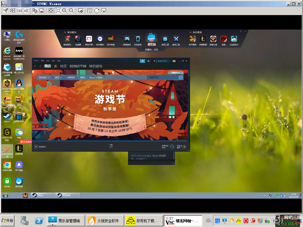303x227 pixels.
Task: Open 手机游戏 phone icon in the dock
Action: 138,40
